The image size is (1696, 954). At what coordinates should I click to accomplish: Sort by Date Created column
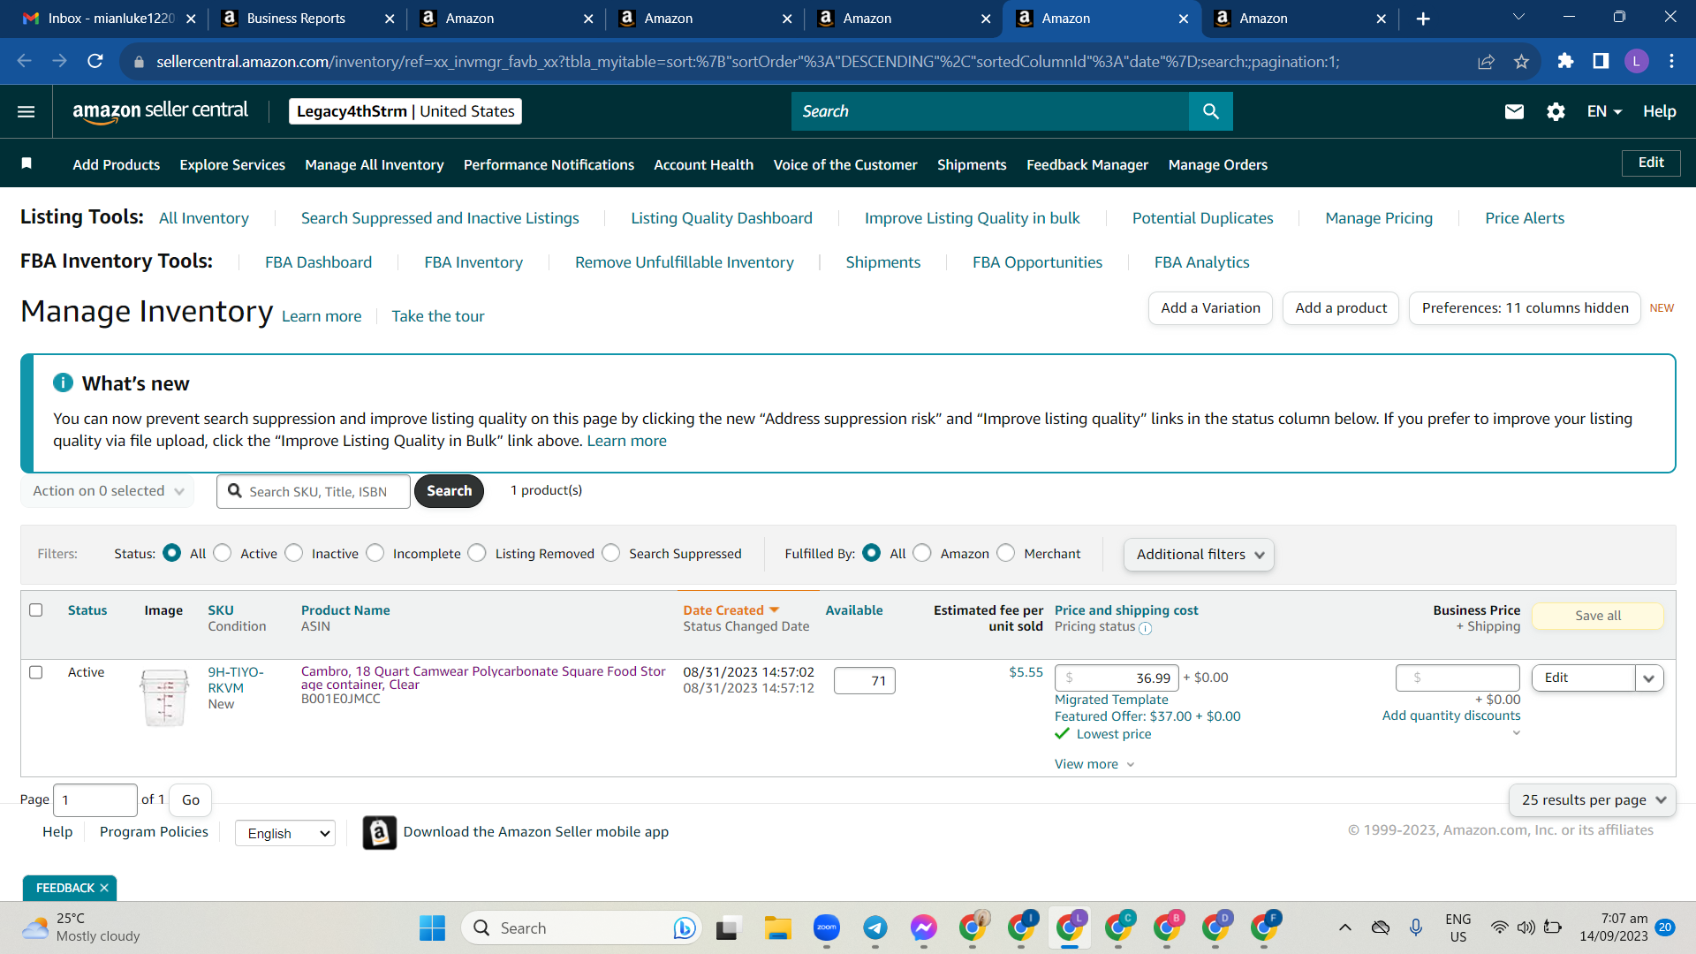tap(731, 610)
